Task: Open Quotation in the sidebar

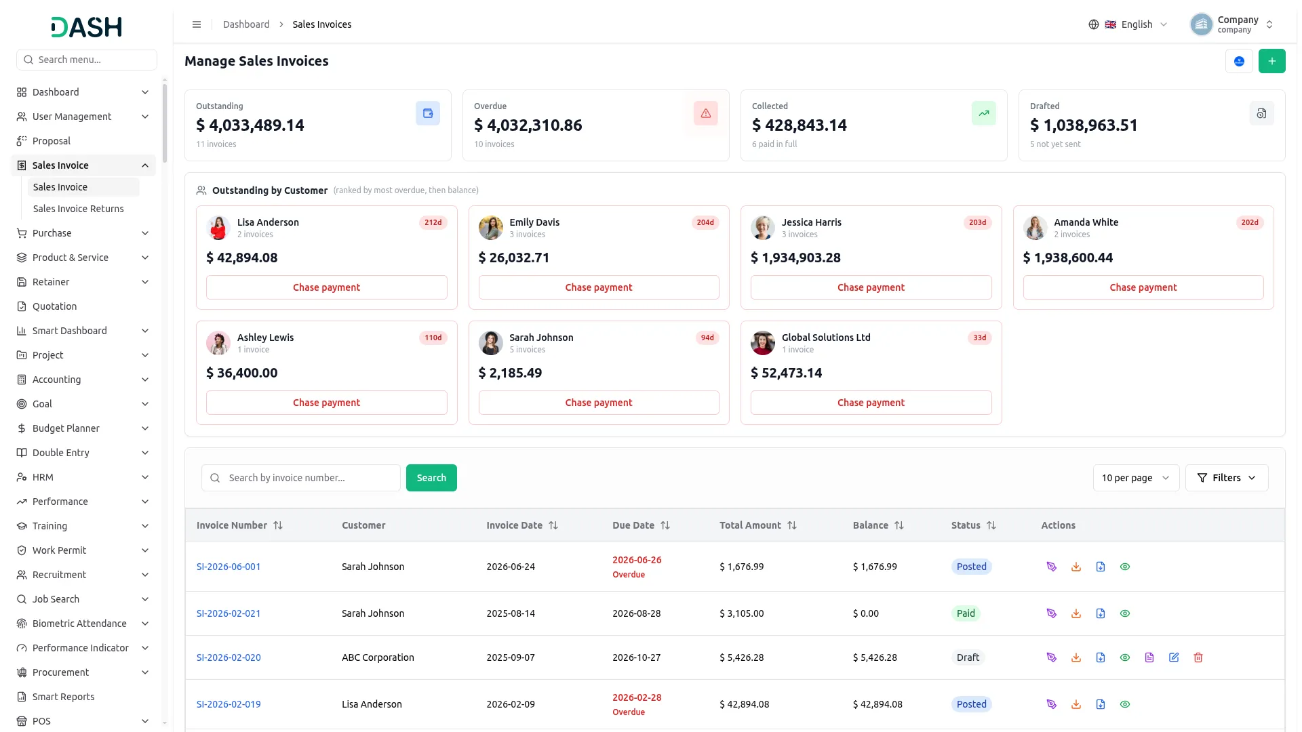Action: tap(83, 306)
